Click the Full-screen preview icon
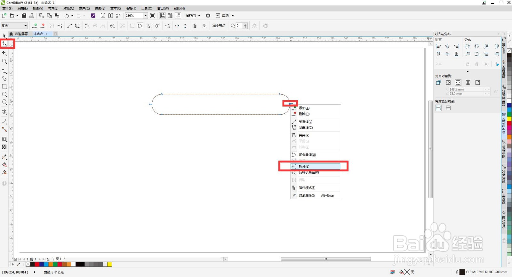Image resolution: width=512 pixels, height=277 pixels. (x=153, y=16)
